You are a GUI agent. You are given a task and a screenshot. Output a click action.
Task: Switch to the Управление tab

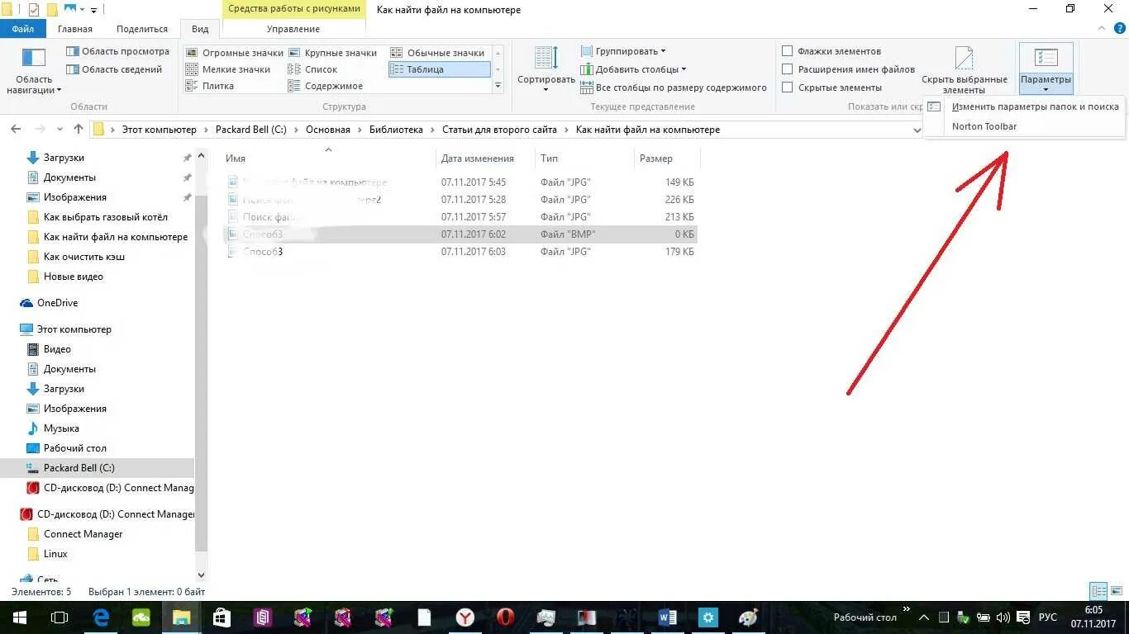click(x=293, y=29)
